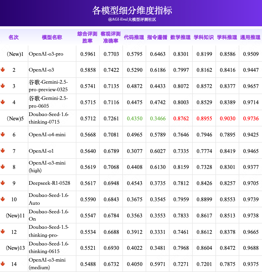Select the OpenAI-o3-pro model name
Viewport: 262px width, 272px height.
pyautogui.click(x=46, y=54)
